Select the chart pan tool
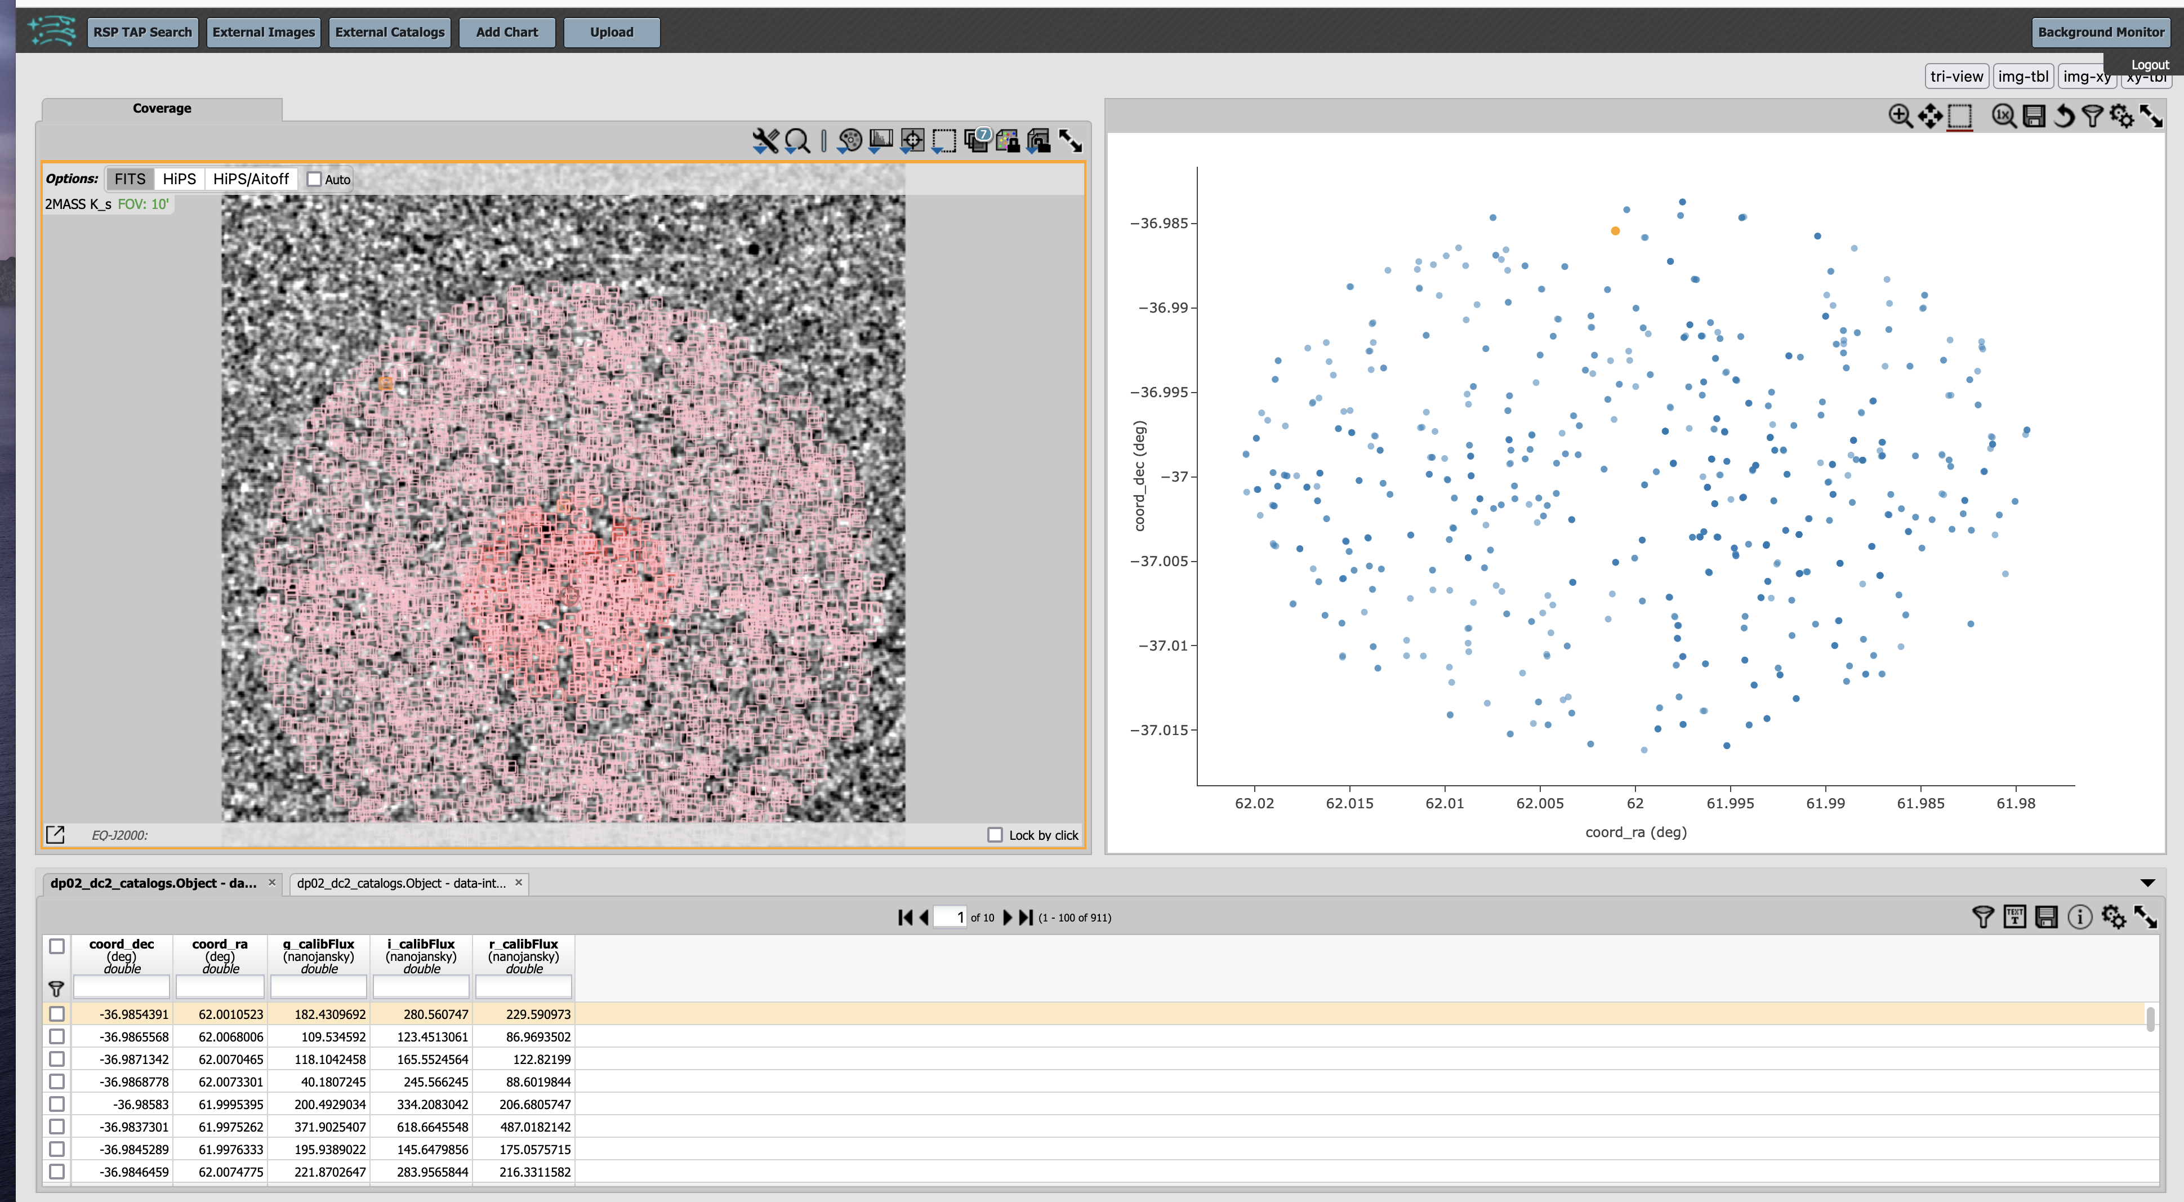Image resolution: width=2184 pixels, height=1202 pixels. (1929, 116)
